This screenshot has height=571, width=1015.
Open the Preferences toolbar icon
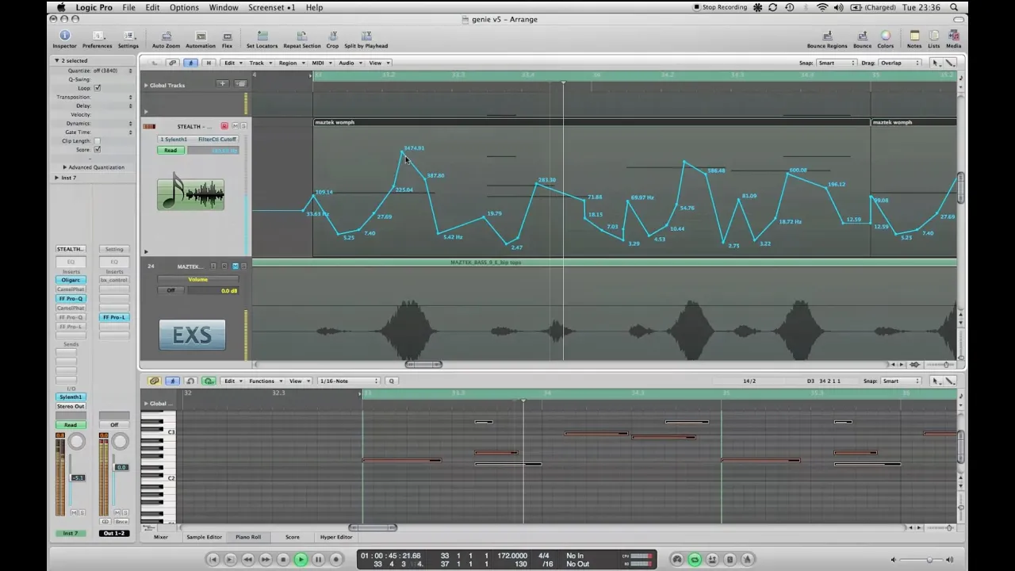[98, 36]
